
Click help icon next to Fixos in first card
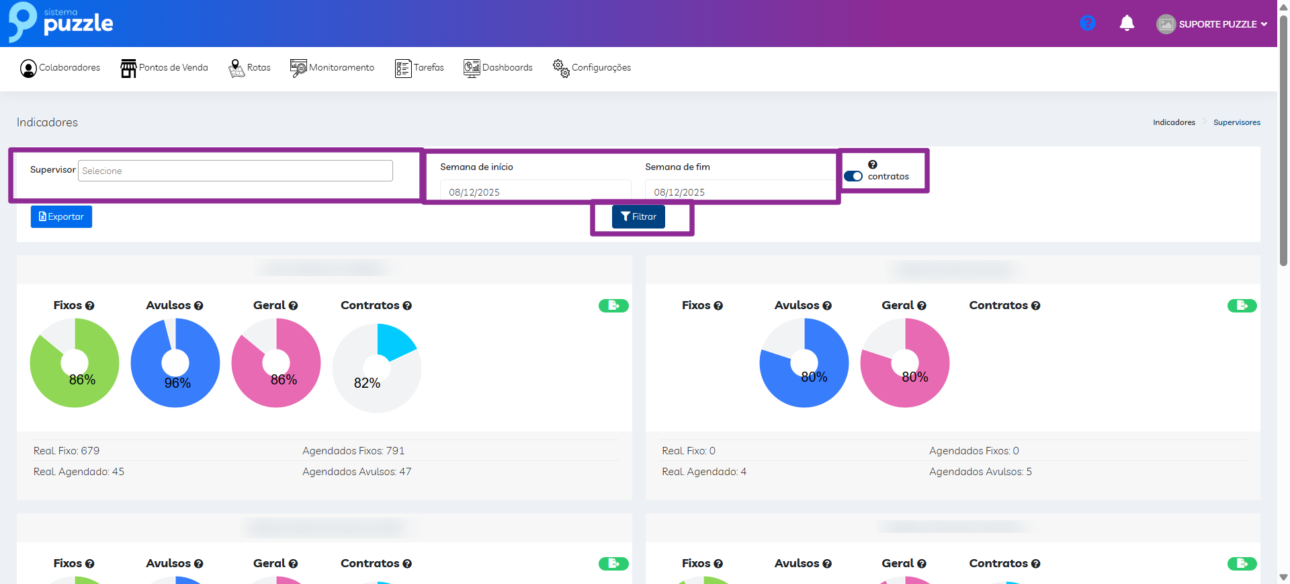(90, 306)
